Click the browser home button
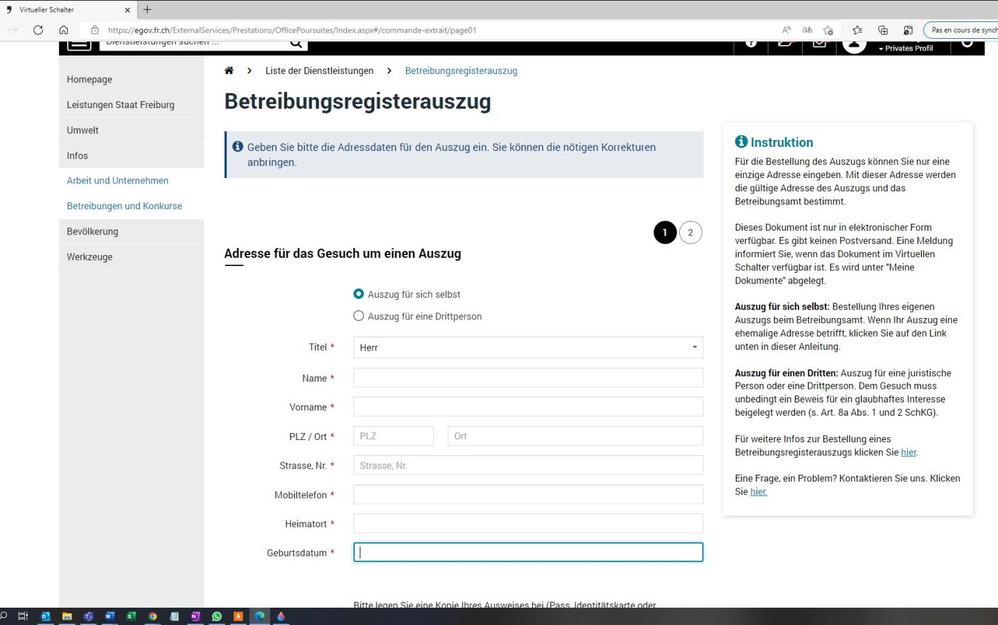The width and height of the screenshot is (998, 625). click(x=64, y=30)
